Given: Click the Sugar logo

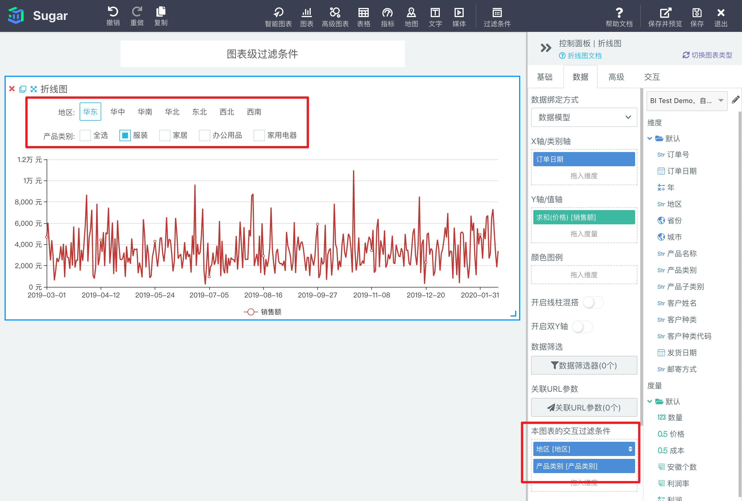Looking at the screenshot, I should [16, 15].
